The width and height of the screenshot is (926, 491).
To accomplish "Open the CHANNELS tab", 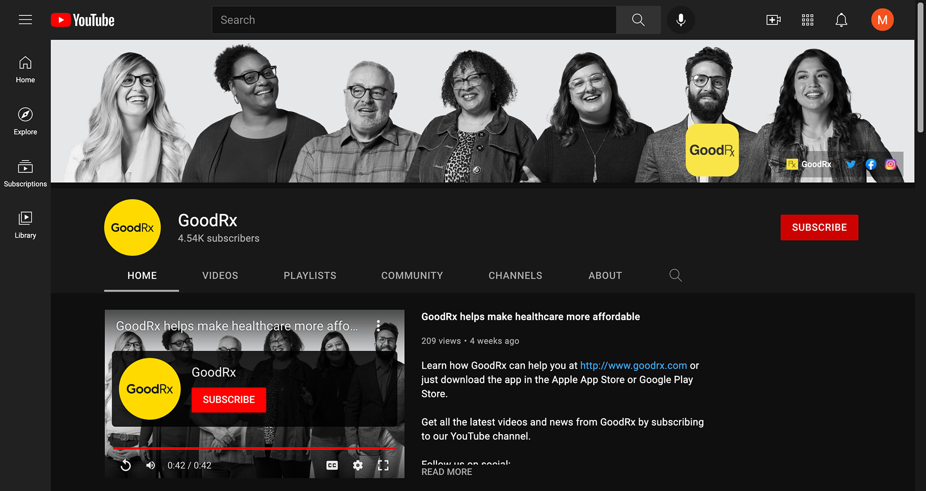I will pyautogui.click(x=516, y=276).
